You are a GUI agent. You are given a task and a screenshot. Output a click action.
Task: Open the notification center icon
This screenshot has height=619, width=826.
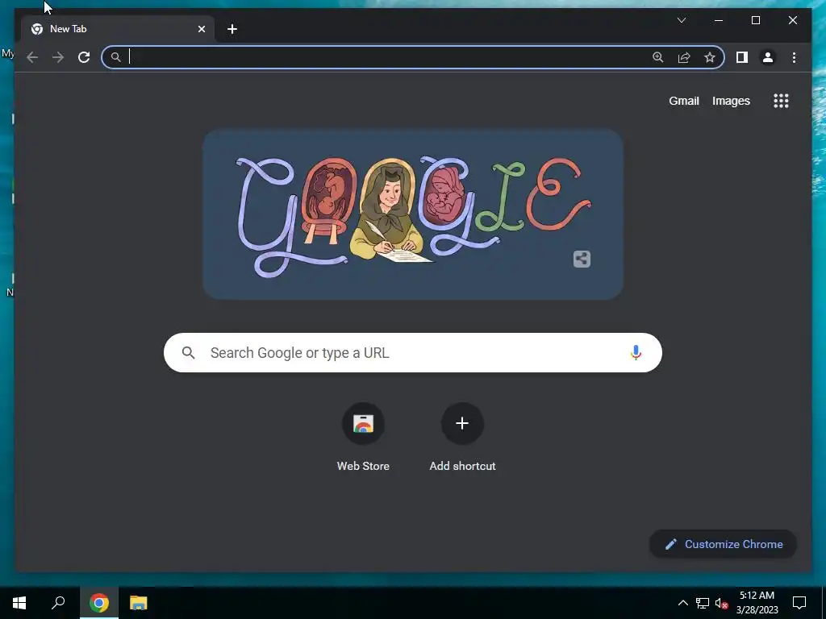(799, 603)
